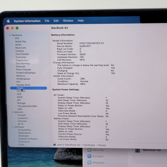Select Thunderbolt/USB4 in the sidebar

point(27,106)
